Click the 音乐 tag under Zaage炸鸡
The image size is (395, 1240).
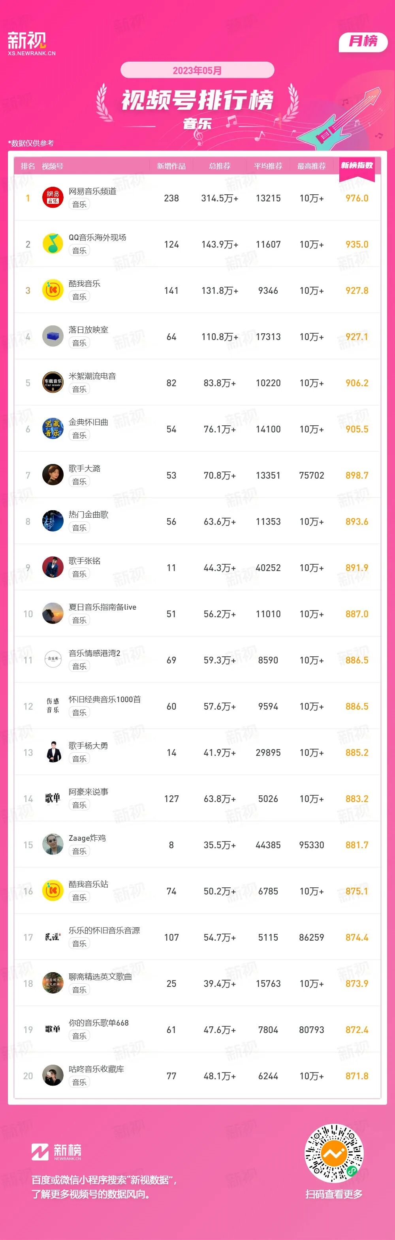tap(79, 851)
